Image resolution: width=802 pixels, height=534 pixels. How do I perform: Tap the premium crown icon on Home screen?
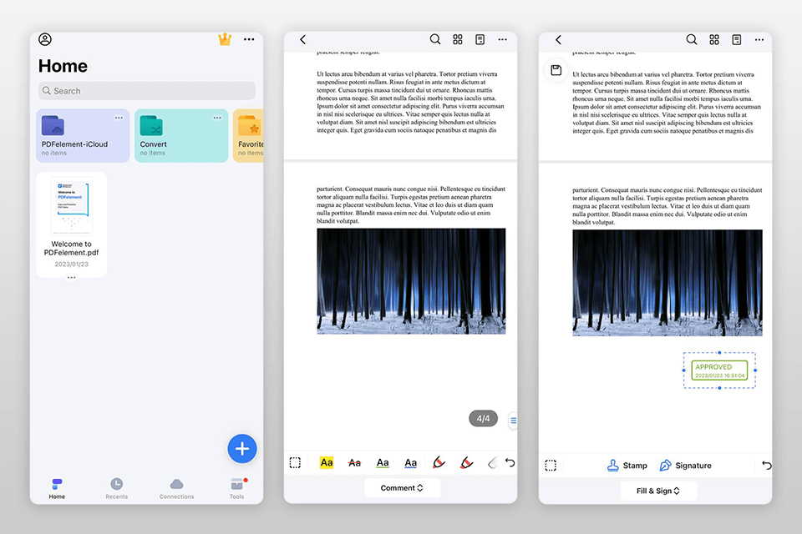(x=225, y=39)
